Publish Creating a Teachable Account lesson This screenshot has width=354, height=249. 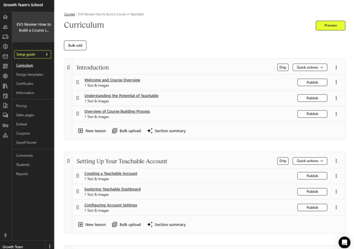[x=312, y=176]
